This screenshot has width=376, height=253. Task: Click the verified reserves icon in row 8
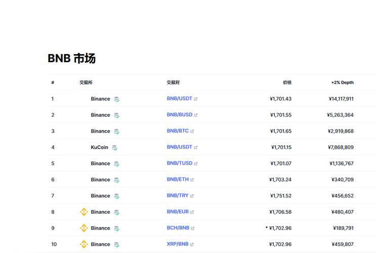pyautogui.click(x=116, y=212)
